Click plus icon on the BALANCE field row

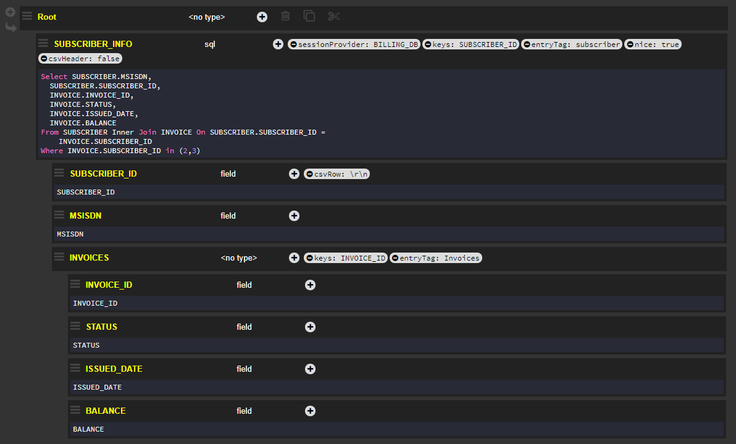[311, 411]
